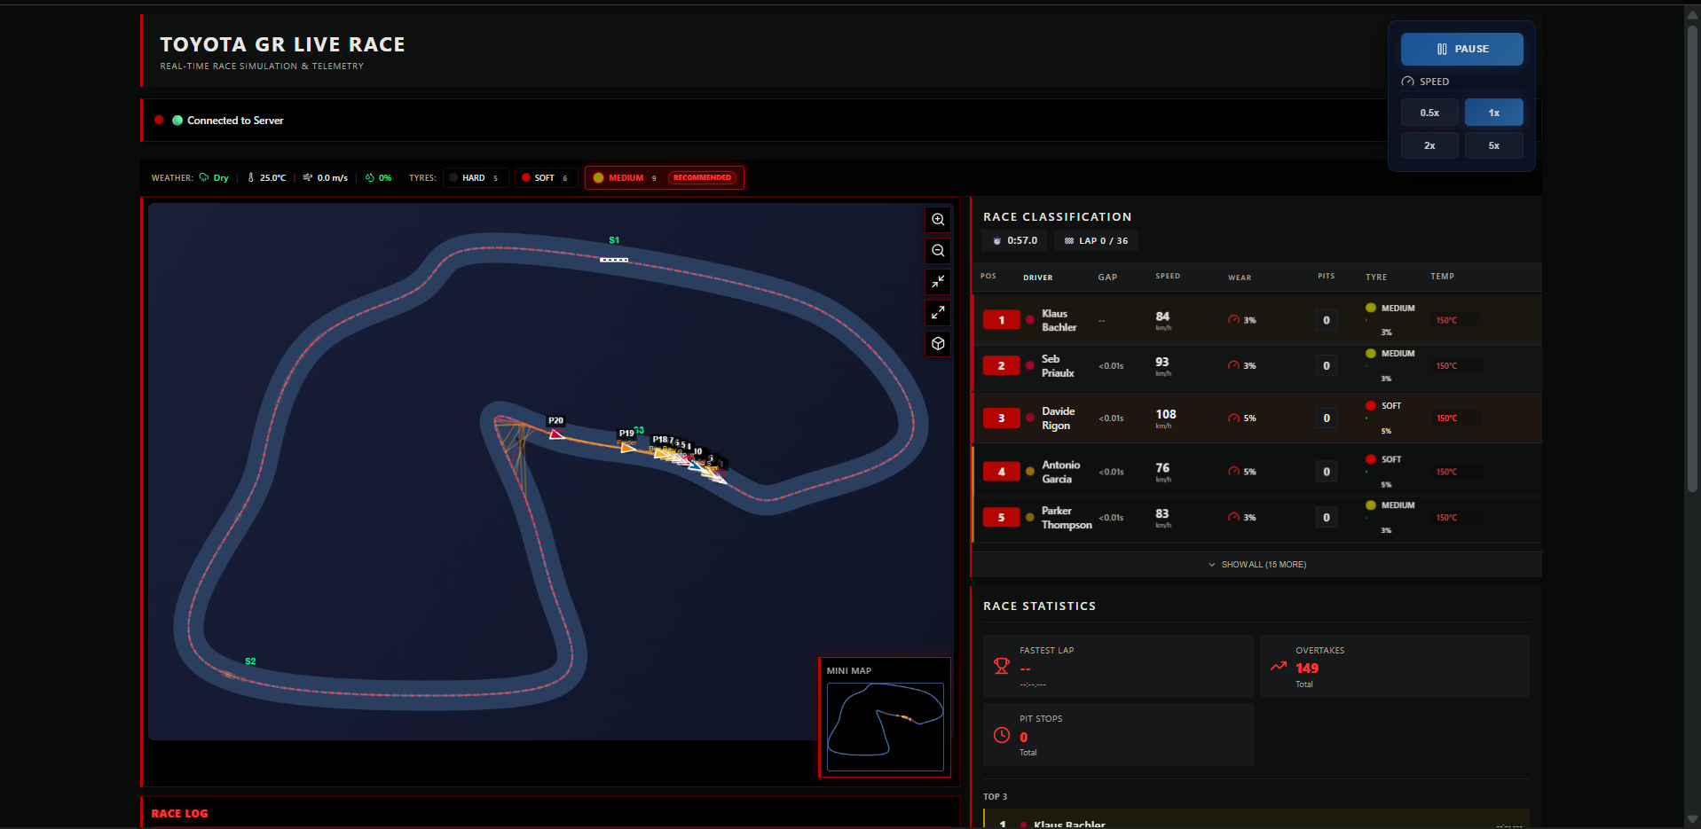Click the wear gauge icon for Antonio Garcia
Image resolution: width=1701 pixels, height=829 pixels.
[x=1233, y=472]
